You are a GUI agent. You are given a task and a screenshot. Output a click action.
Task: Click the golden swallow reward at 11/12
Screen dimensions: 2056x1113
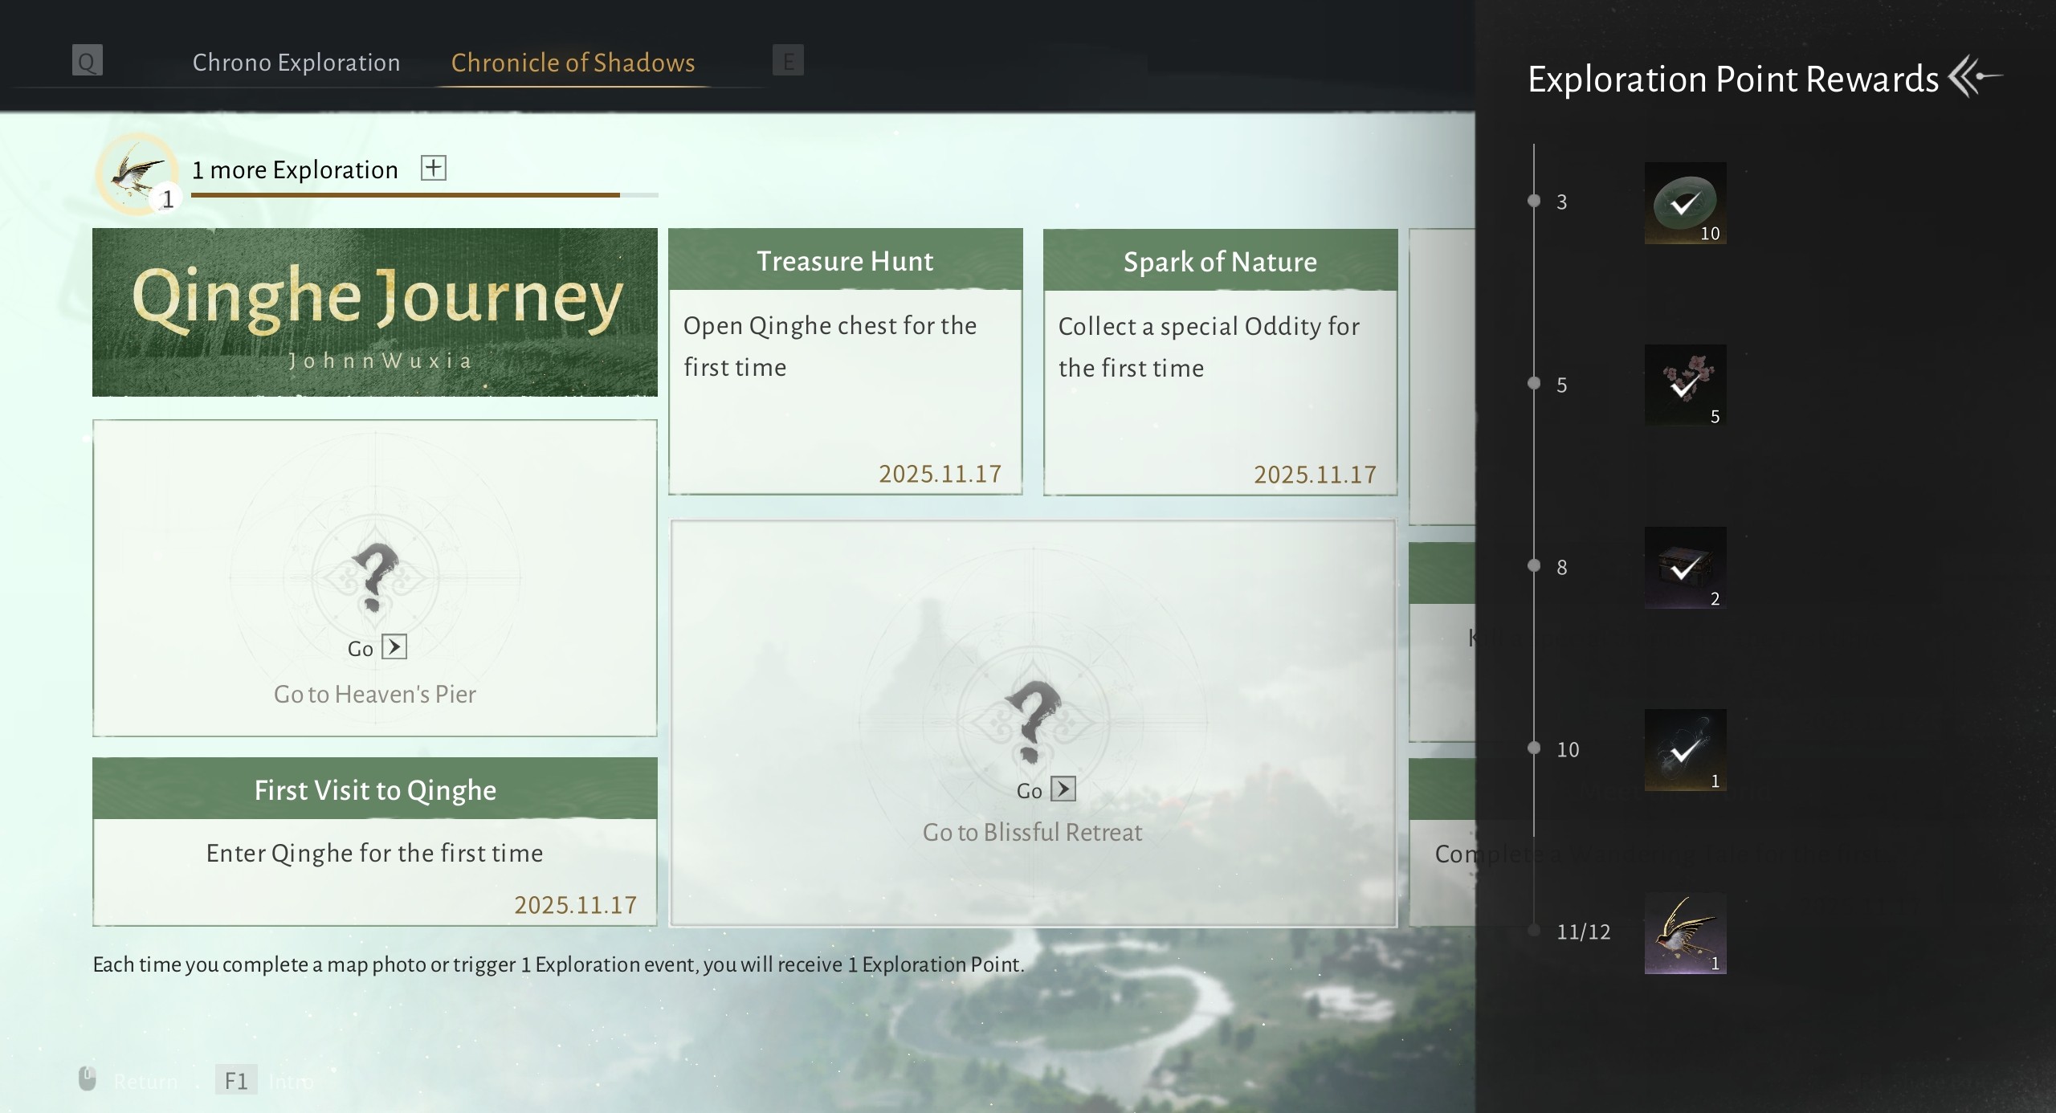pyautogui.click(x=1685, y=932)
